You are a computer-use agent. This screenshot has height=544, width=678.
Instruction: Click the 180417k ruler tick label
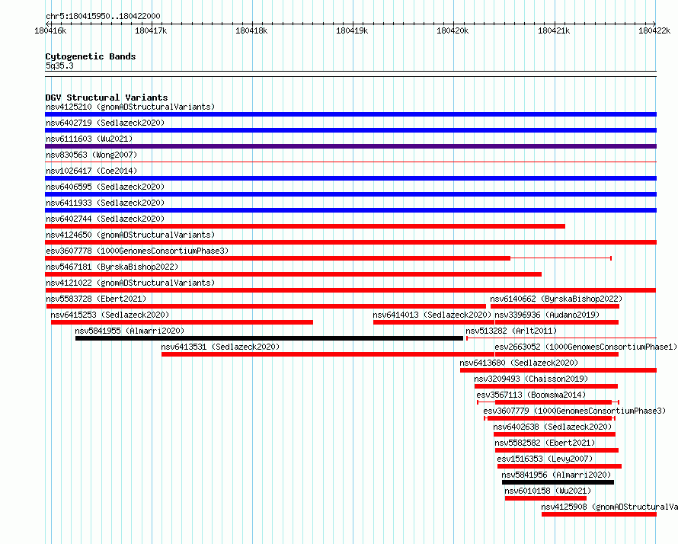[x=151, y=30]
